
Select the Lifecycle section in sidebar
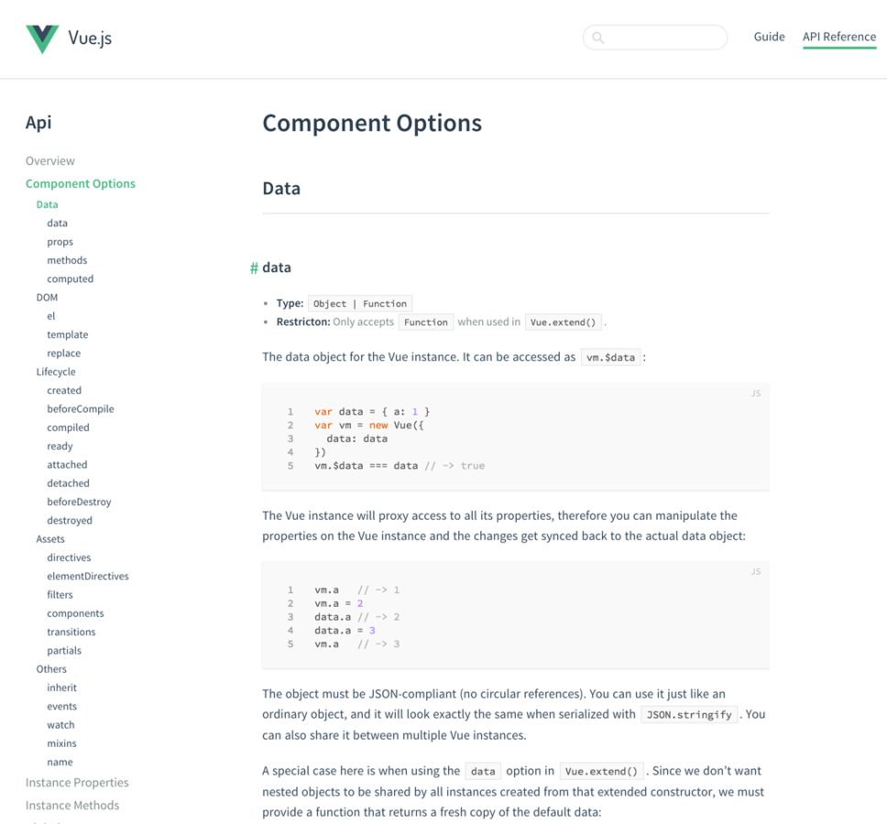tap(56, 372)
